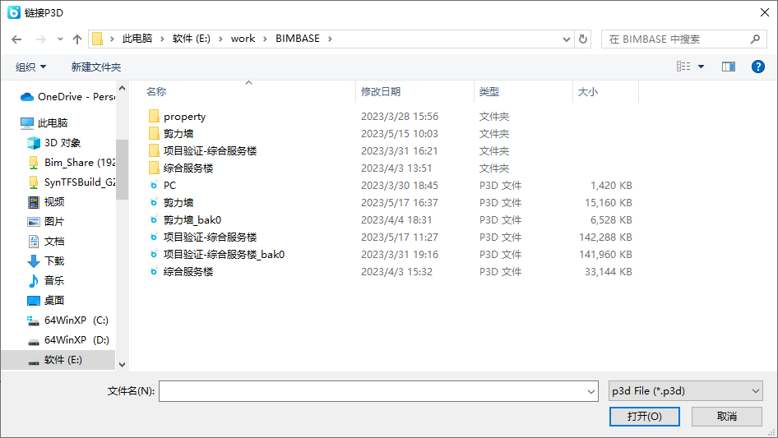Click the up-one-level arrow
The height and width of the screenshot is (438, 778).
pos(77,39)
